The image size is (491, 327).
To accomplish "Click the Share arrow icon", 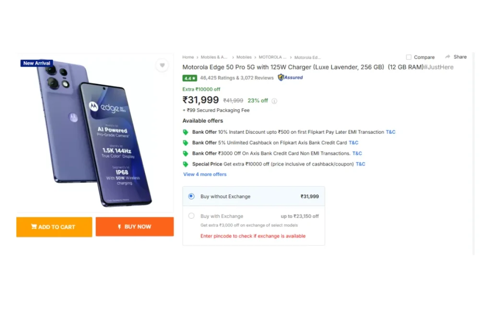I will (447, 56).
